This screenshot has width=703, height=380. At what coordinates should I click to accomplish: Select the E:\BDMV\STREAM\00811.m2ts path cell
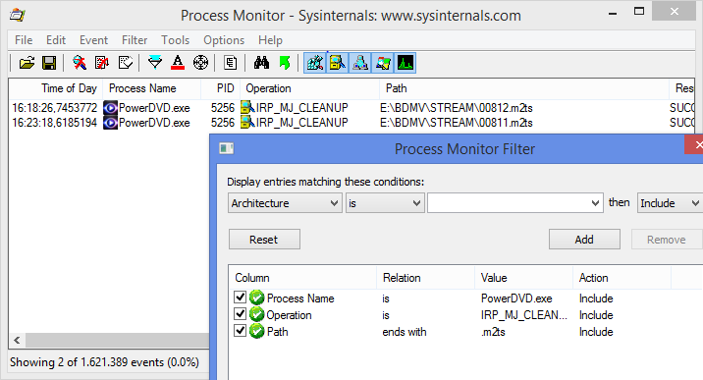coord(457,123)
